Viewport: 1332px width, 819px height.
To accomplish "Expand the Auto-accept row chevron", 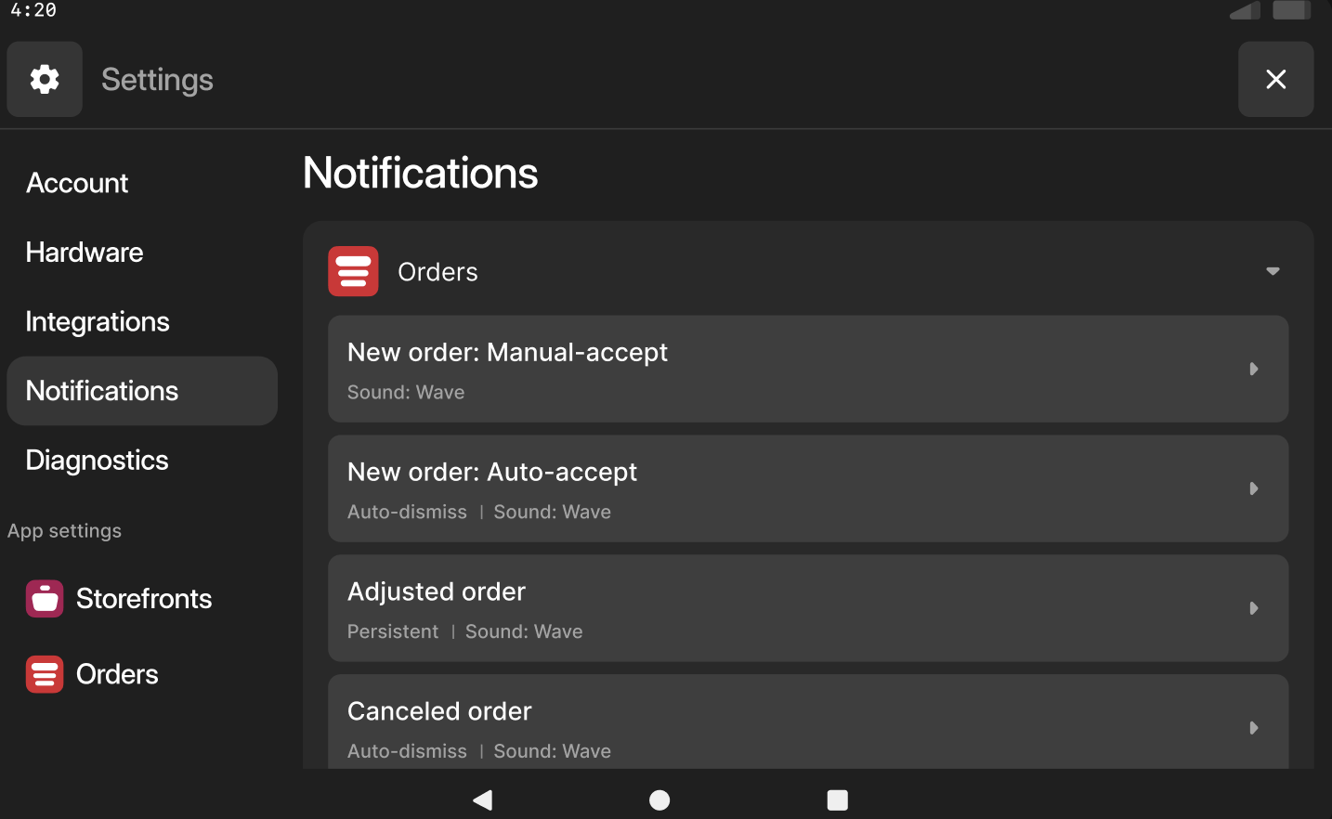I will tap(1253, 488).
